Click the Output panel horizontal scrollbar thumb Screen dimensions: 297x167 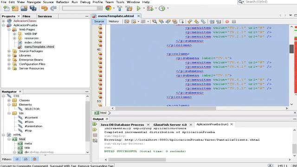(137, 160)
